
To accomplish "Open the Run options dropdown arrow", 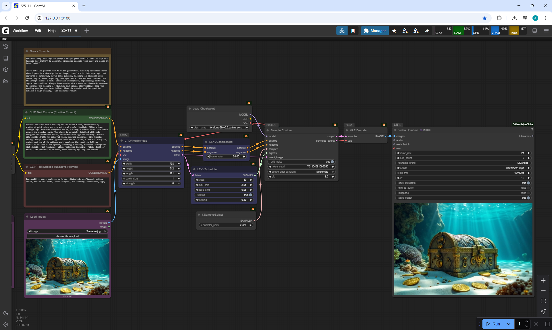I will (x=508, y=324).
